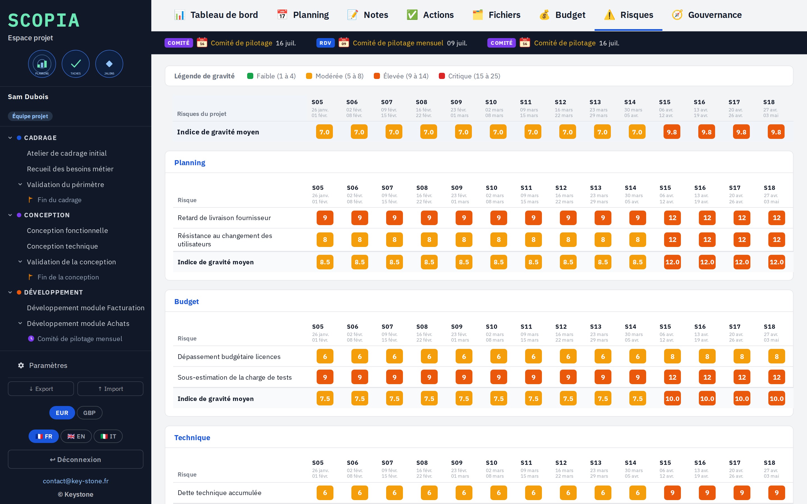The width and height of the screenshot is (807, 504).
Task: Click the Fin du cadrage flag icon
Action: point(31,200)
